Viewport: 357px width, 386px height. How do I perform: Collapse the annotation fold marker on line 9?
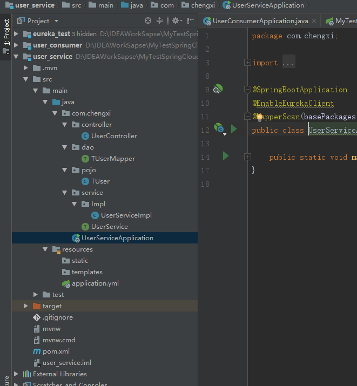click(247, 90)
